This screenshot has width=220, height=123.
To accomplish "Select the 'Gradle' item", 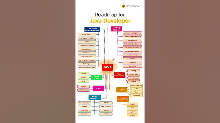I will point(83,74).
